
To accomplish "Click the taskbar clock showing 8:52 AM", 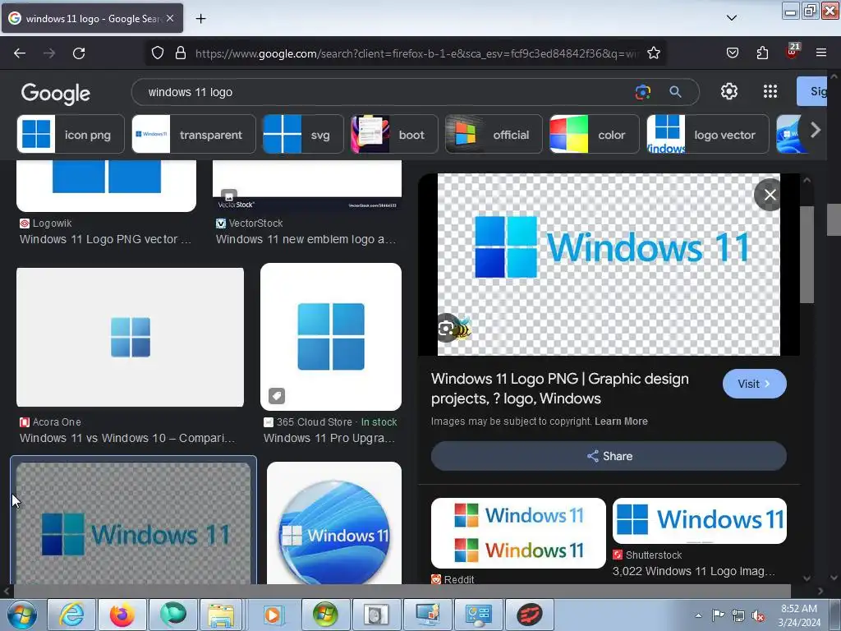I will 799,615.
